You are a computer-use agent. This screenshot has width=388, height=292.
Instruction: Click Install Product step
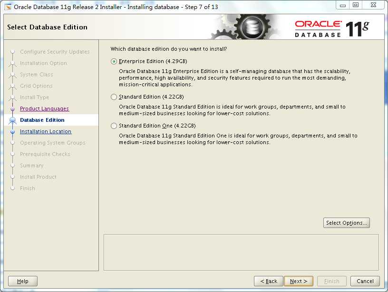point(38,177)
